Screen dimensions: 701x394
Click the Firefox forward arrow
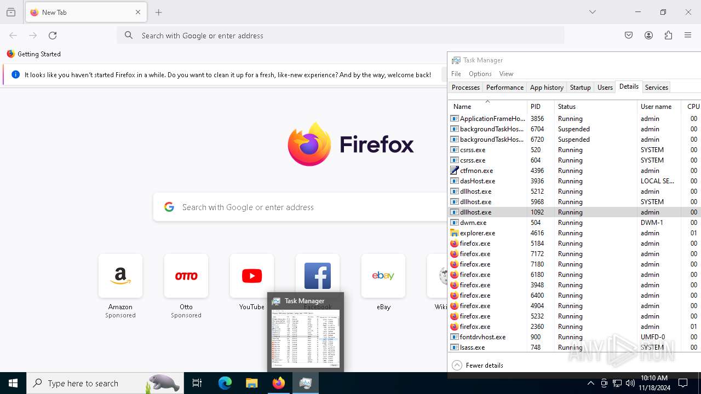click(x=33, y=35)
